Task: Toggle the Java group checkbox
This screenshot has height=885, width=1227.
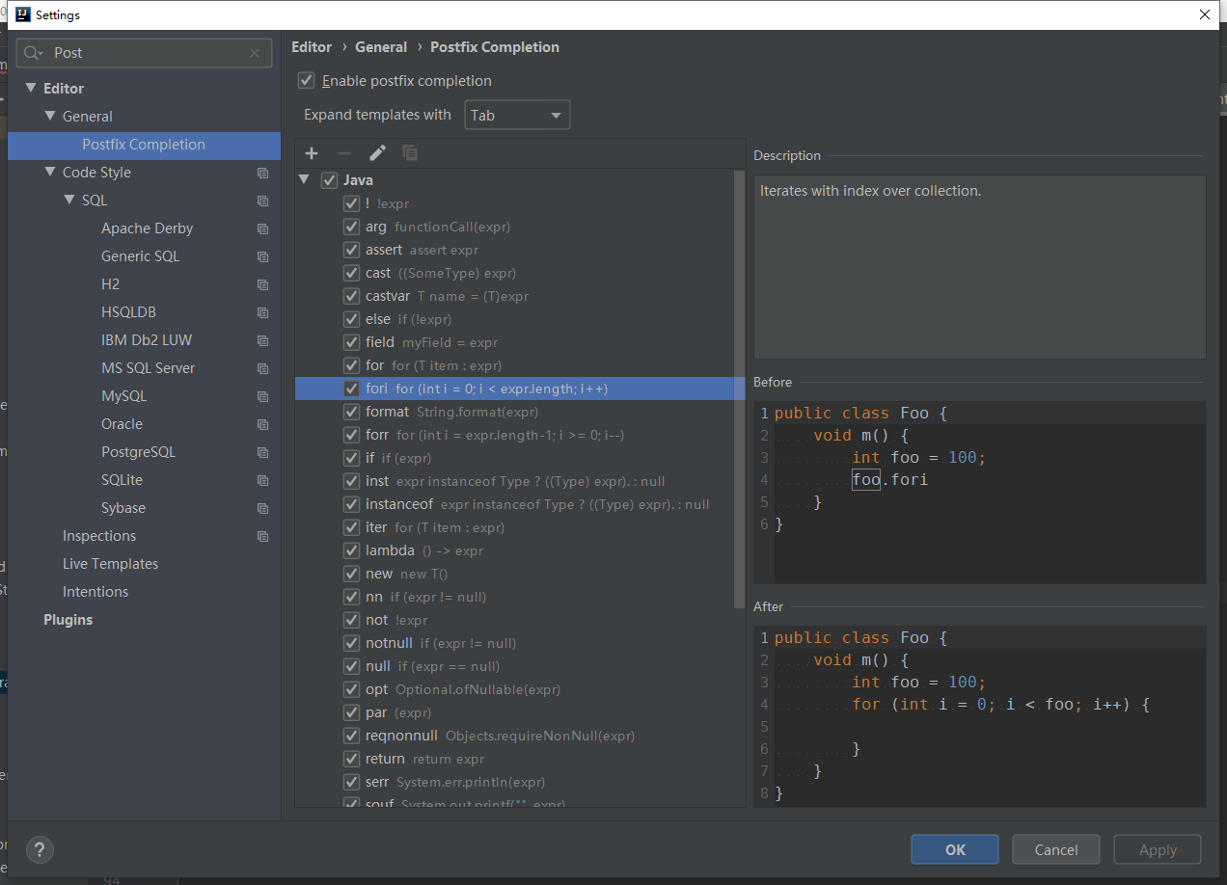Action: [x=329, y=180]
